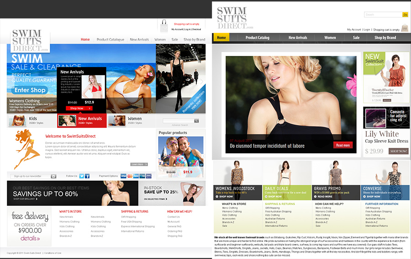This screenshot has width=411, height=259.
Task: Select the MasterCard payment icon
Action: [130, 176]
